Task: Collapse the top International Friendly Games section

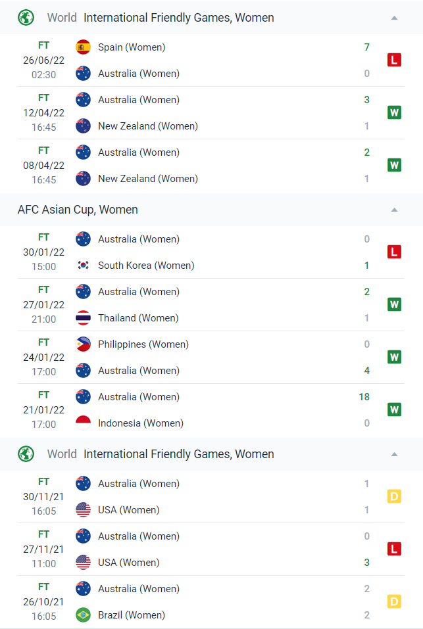Action: pos(394,18)
